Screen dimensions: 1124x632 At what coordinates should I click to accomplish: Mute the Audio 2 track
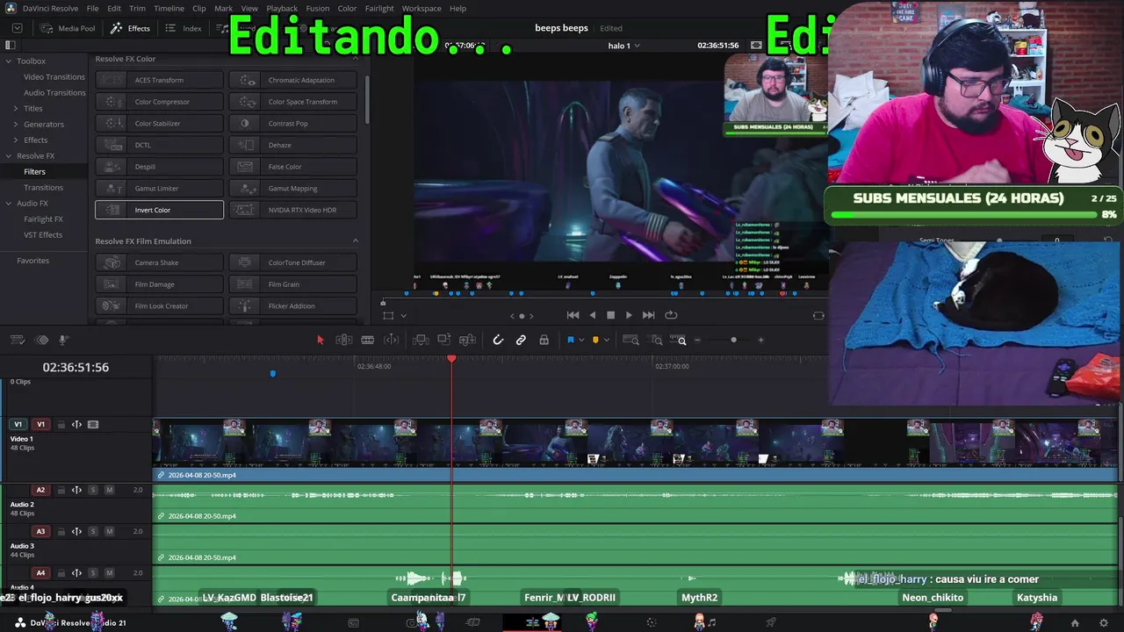coord(109,490)
